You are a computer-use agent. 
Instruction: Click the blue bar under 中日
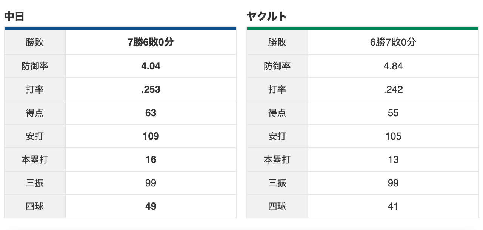click(x=120, y=28)
